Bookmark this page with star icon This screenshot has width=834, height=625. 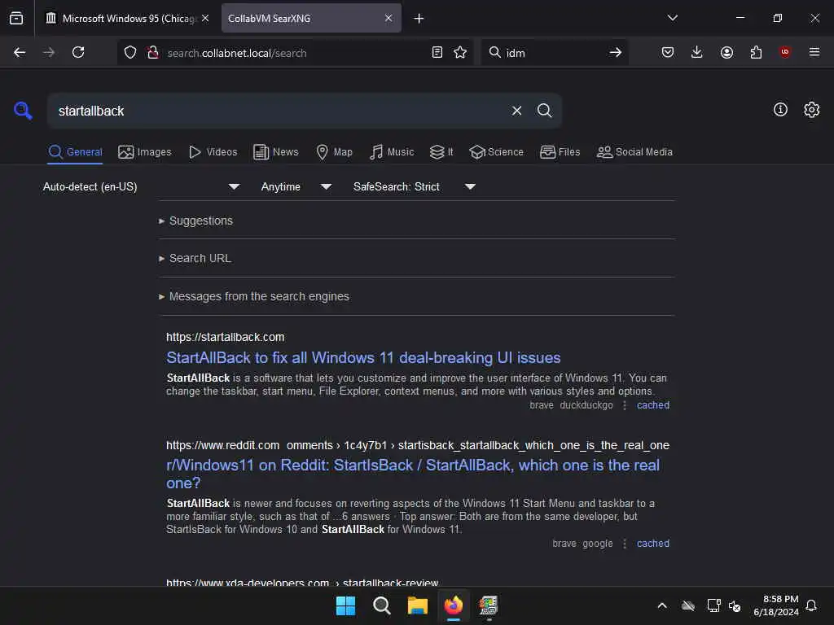coord(460,52)
